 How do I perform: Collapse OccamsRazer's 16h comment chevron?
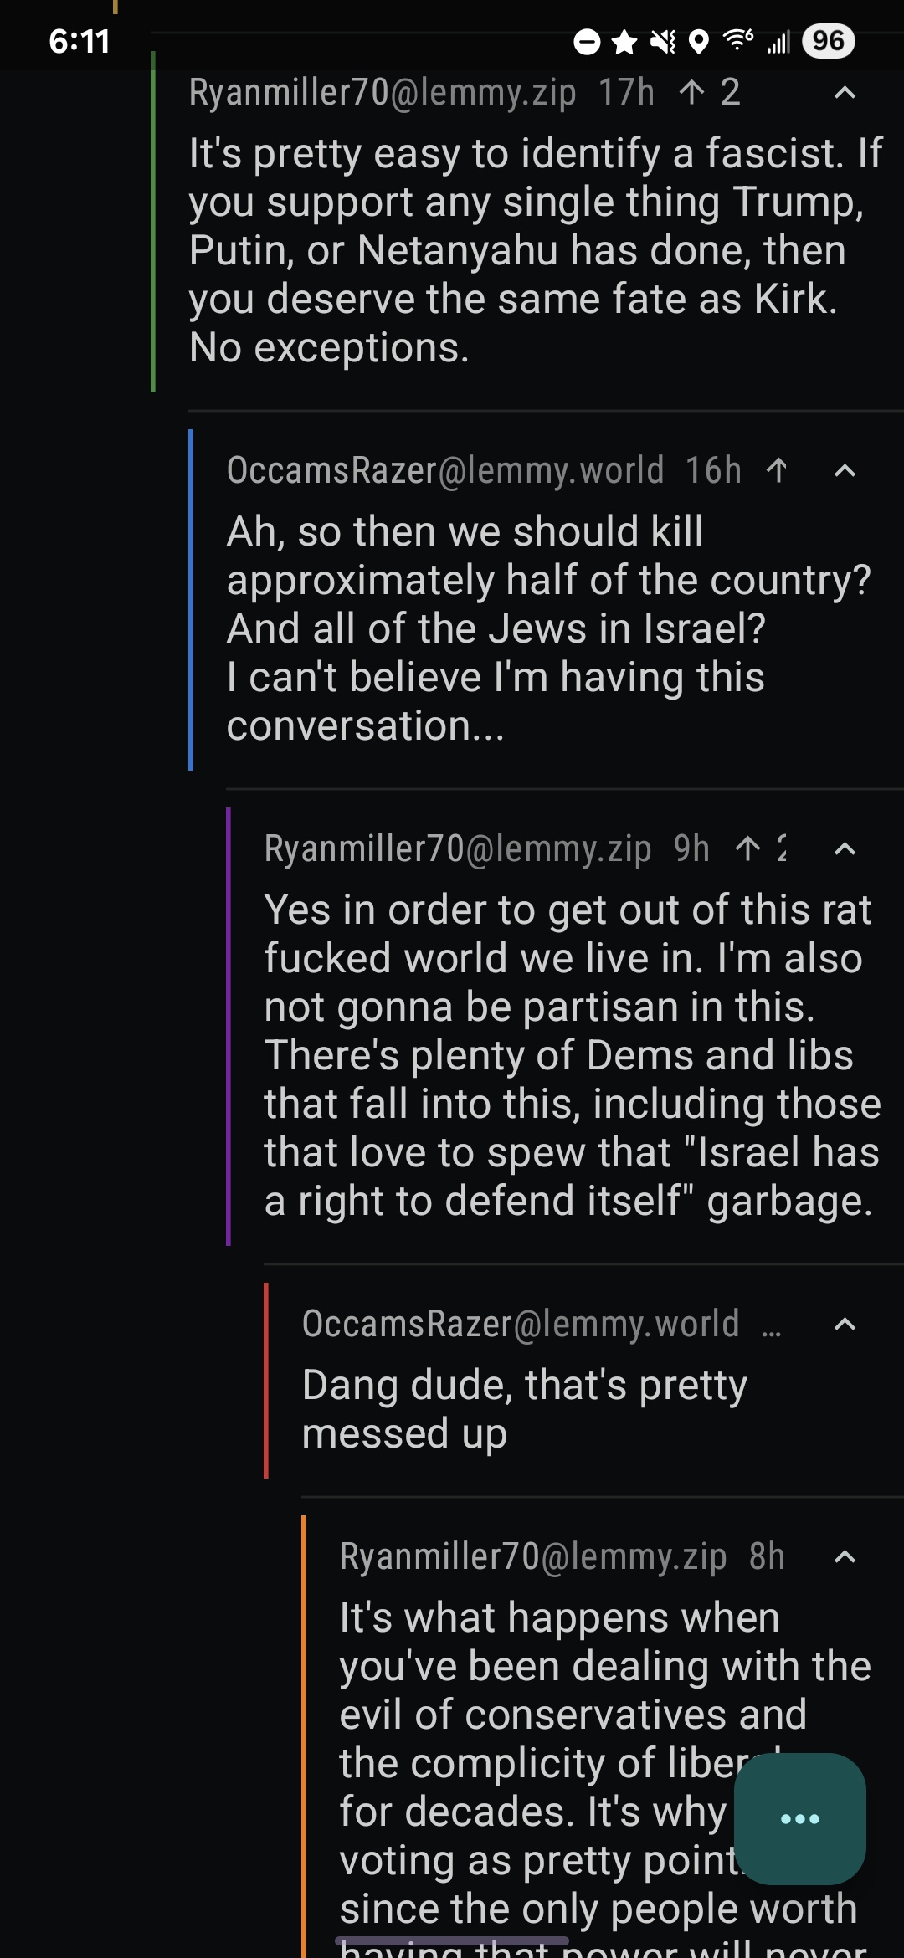845,471
